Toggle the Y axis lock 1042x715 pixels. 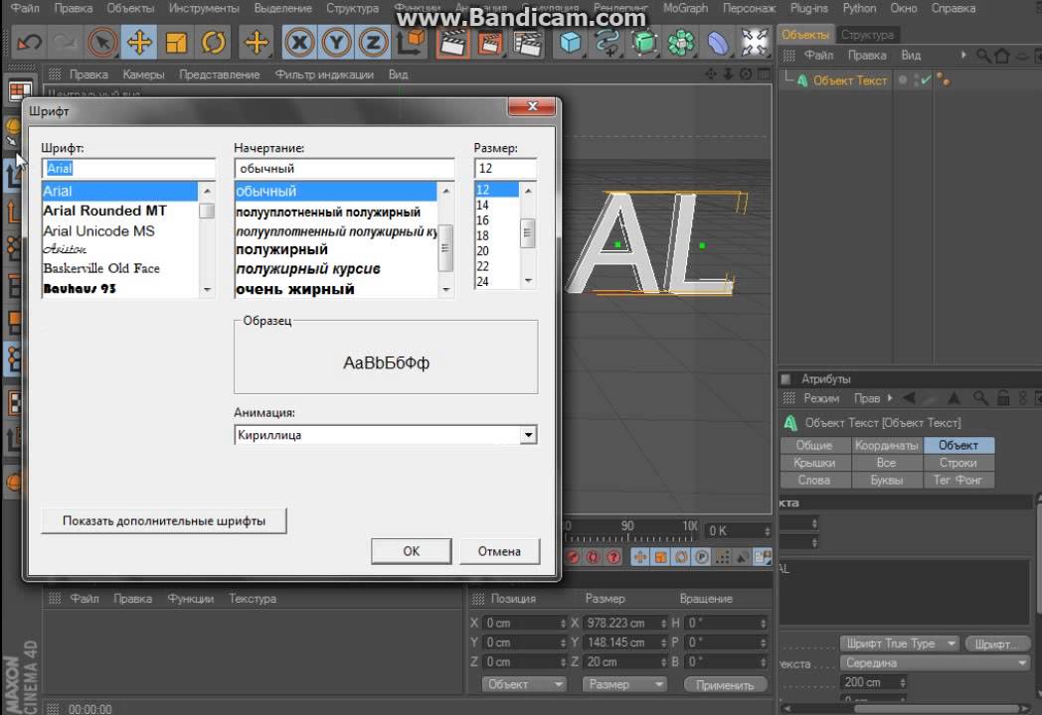[336, 43]
